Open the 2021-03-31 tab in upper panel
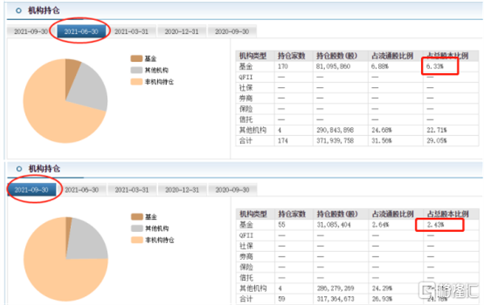Viewport: 484px width, 305px height. point(131,31)
